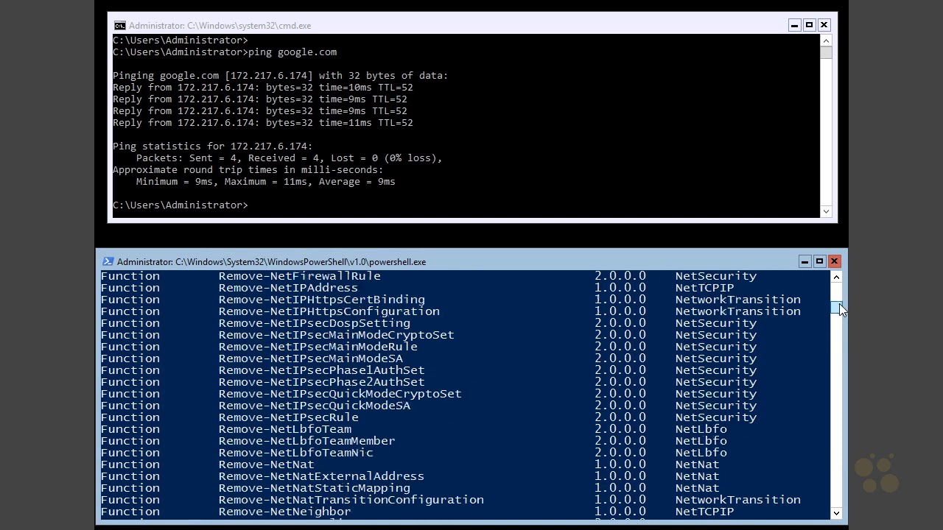Click the 'ping google.com' command line
The width and height of the screenshot is (943, 530).
point(225,52)
